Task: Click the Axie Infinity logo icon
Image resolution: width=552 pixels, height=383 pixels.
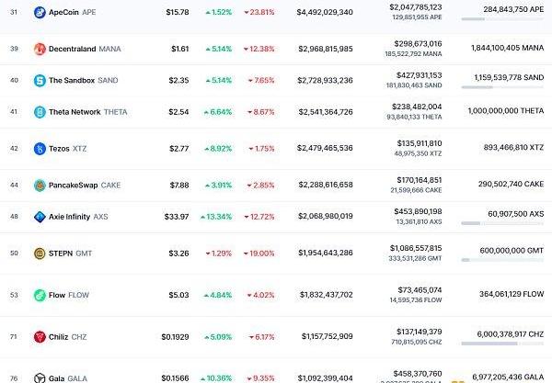Action: click(40, 217)
